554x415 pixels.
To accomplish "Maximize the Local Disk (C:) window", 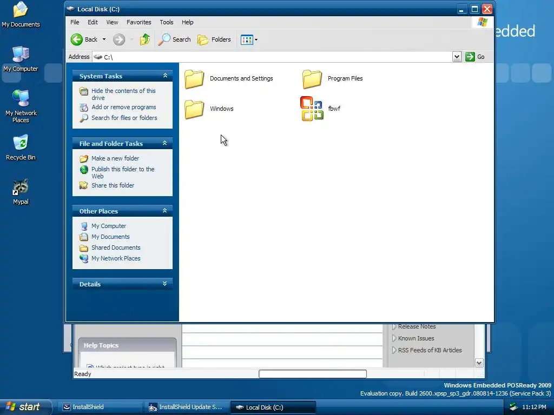I will click(x=474, y=9).
